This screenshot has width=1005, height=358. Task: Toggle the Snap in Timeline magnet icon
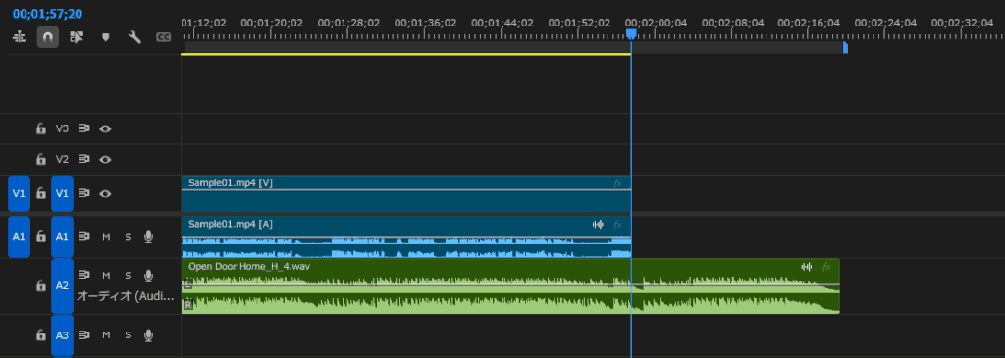point(47,37)
